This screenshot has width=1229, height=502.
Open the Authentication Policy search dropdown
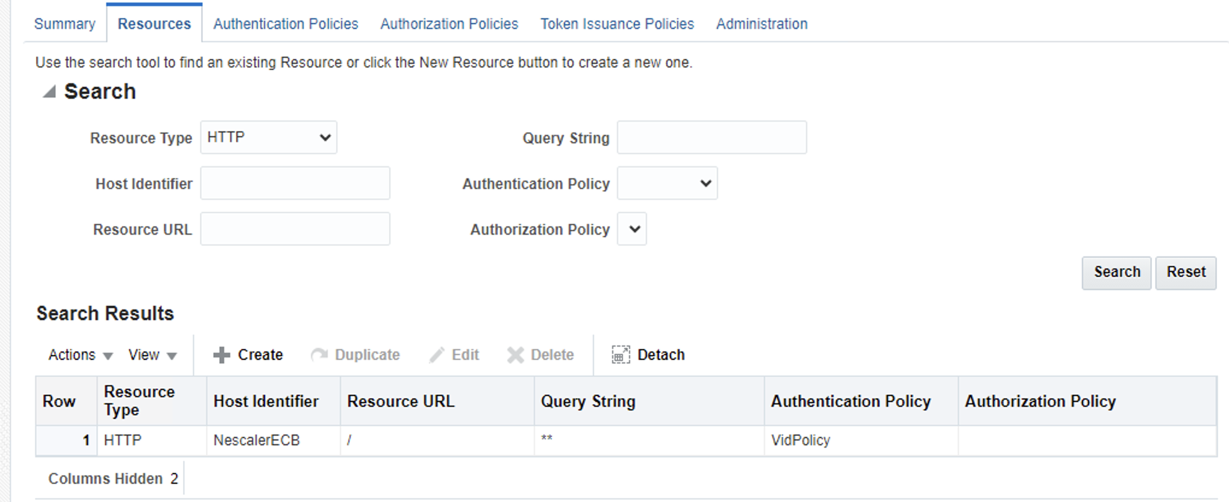click(x=667, y=184)
